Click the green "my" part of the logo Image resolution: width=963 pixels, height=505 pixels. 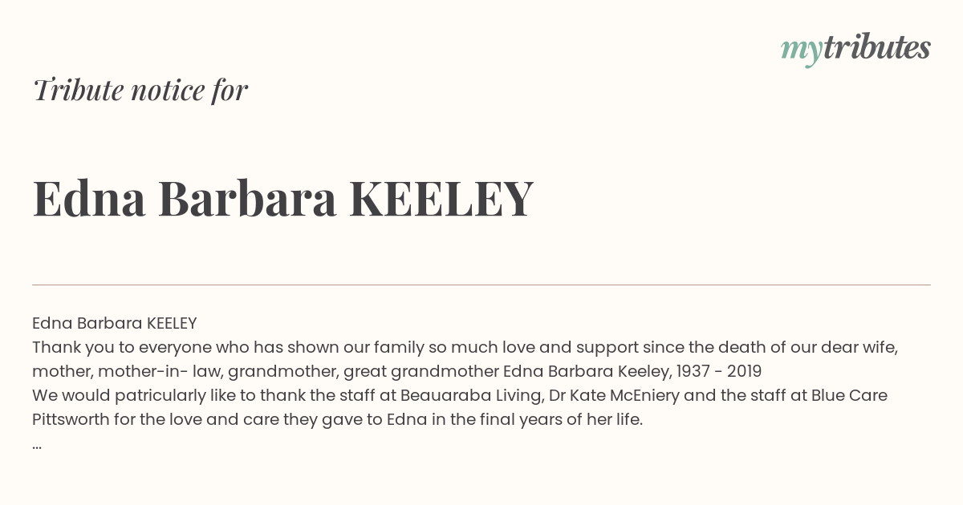pos(801,51)
